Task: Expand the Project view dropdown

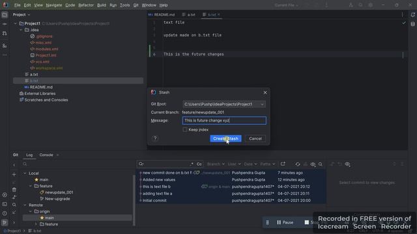Action: point(22,14)
